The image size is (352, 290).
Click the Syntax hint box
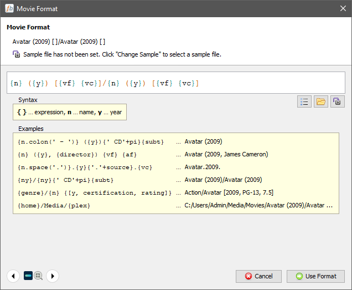click(70, 112)
